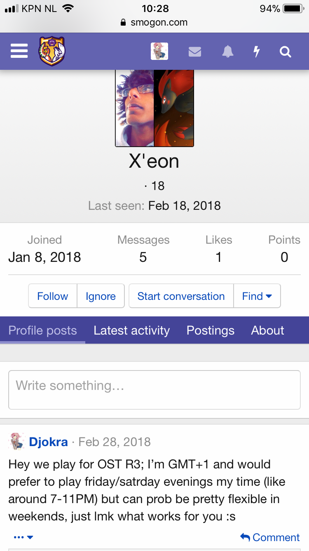The image size is (309, 551).
Task: Open Djokra's profile link
Action: 48,442
